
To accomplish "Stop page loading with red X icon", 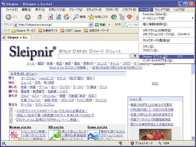I will (50, 17).
